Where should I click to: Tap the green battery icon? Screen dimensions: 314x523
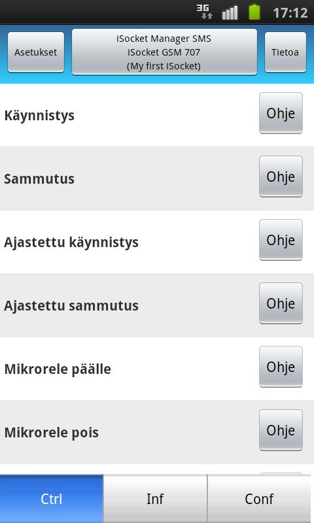coord(254,12)
